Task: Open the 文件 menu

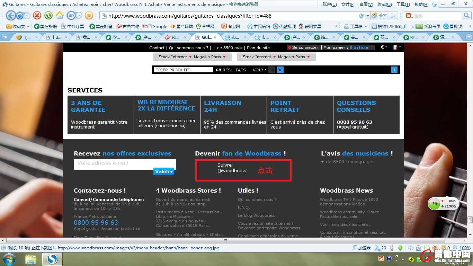Action: (348, 5)
